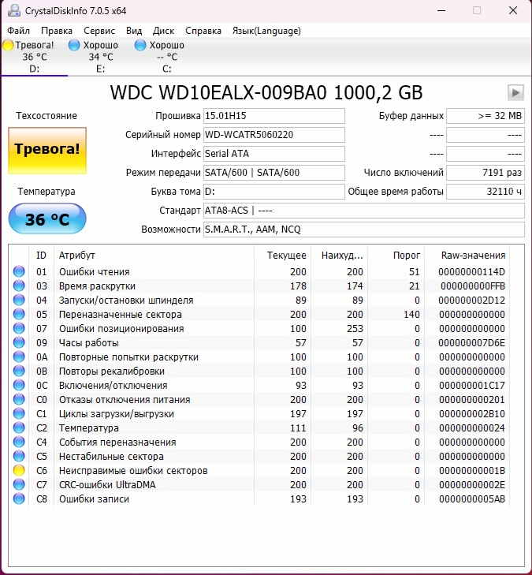532x575 pixels.
Task: Click the Техсостояние label
Action: coord(47,116)
